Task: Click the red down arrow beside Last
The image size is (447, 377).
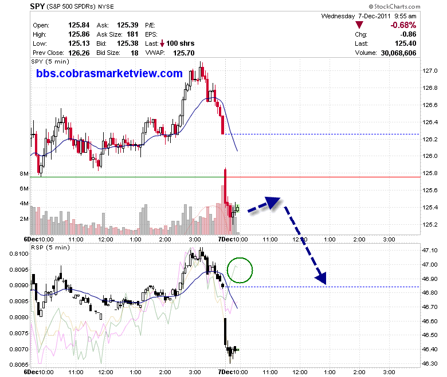Action: pyautogui.click(x=162, y=43)
